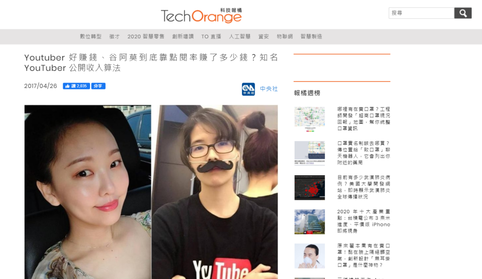Select 2020 智慧零售 in navigation

146,37
